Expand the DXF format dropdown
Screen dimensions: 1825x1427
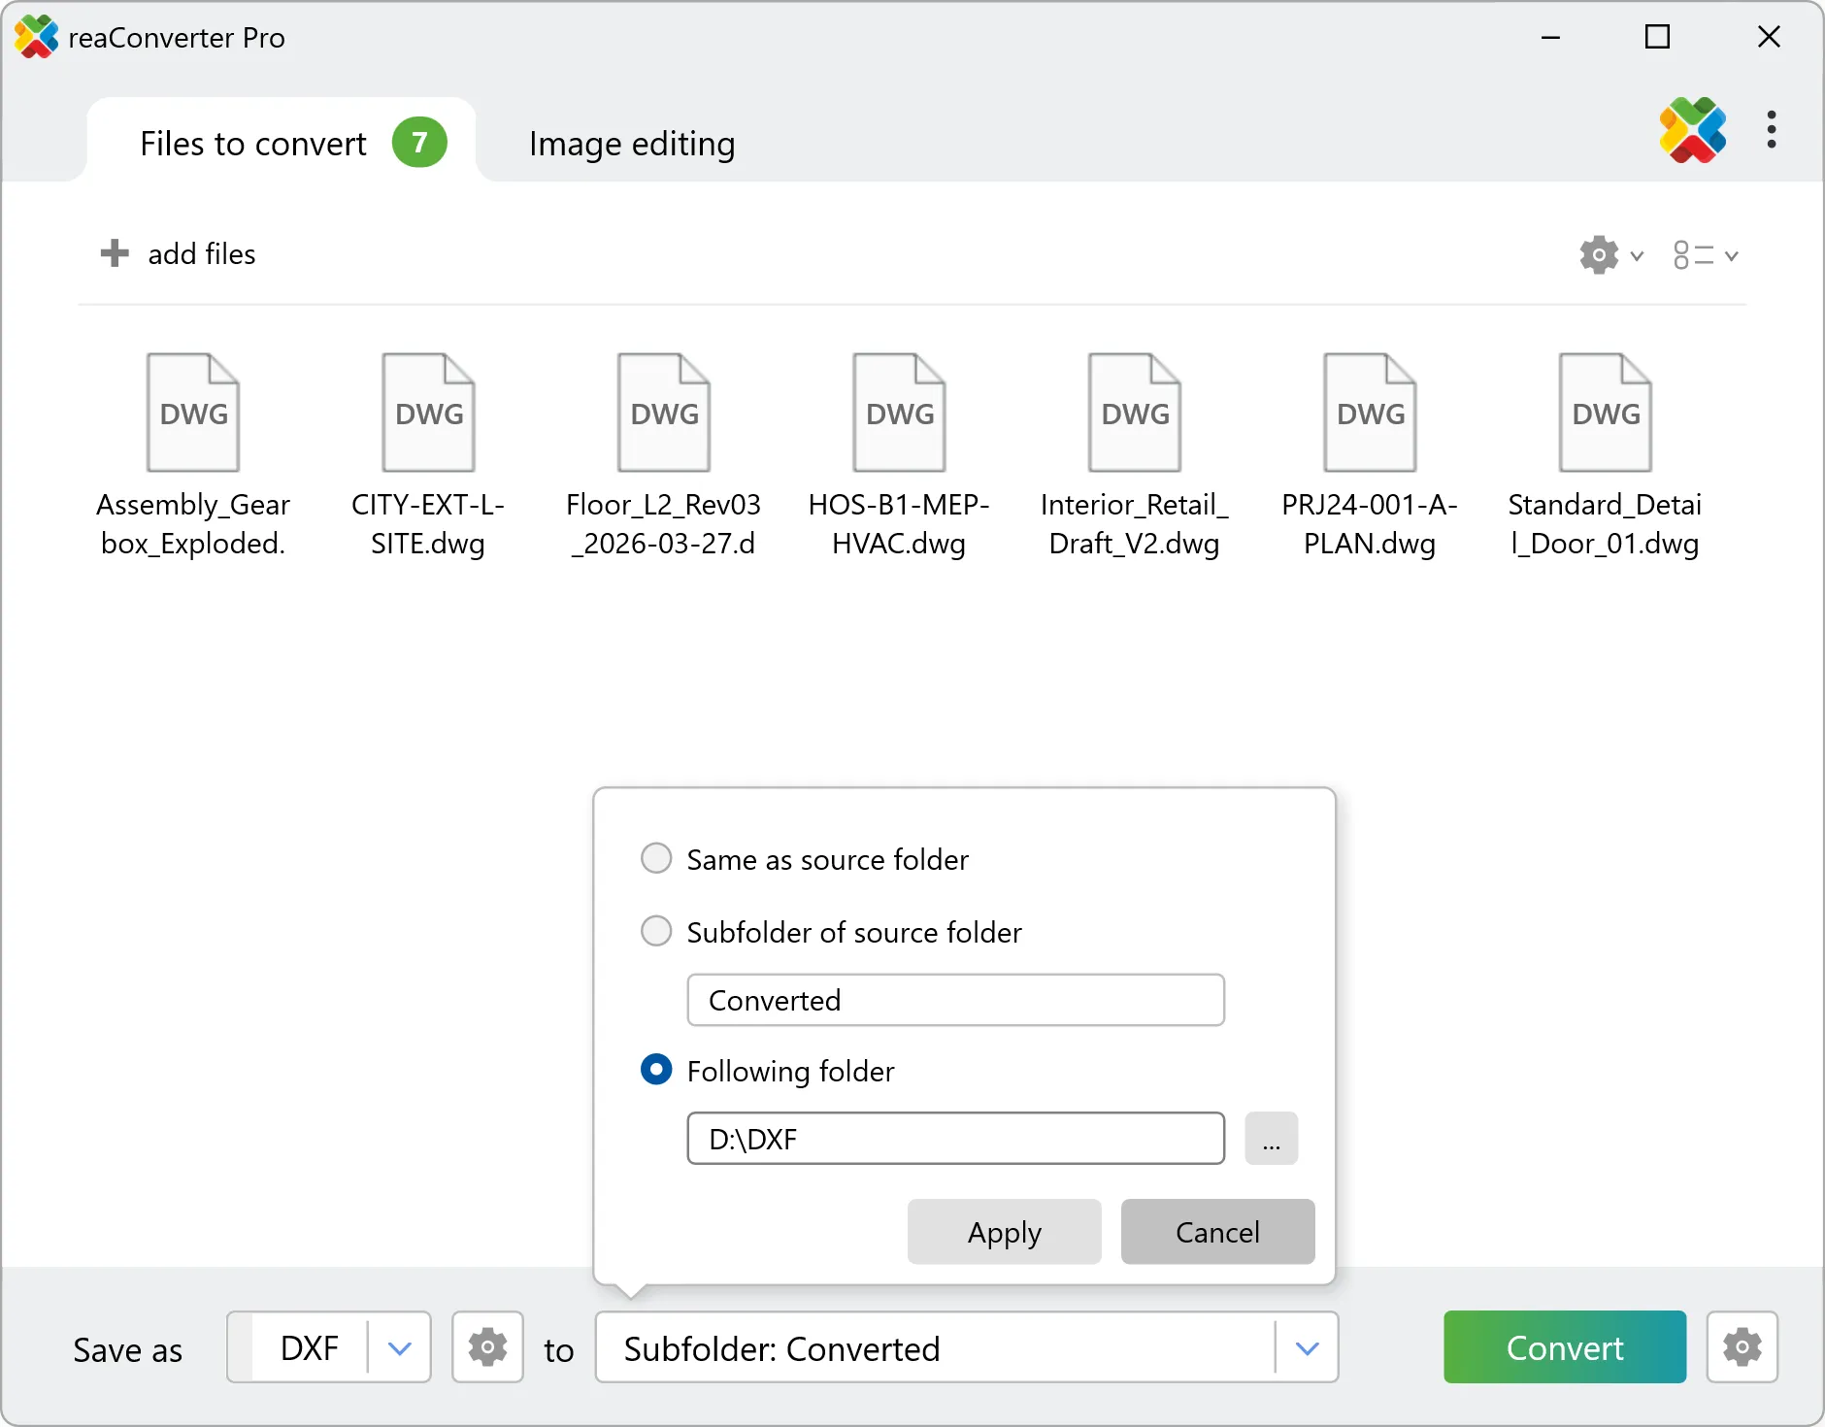(398, 1347)
